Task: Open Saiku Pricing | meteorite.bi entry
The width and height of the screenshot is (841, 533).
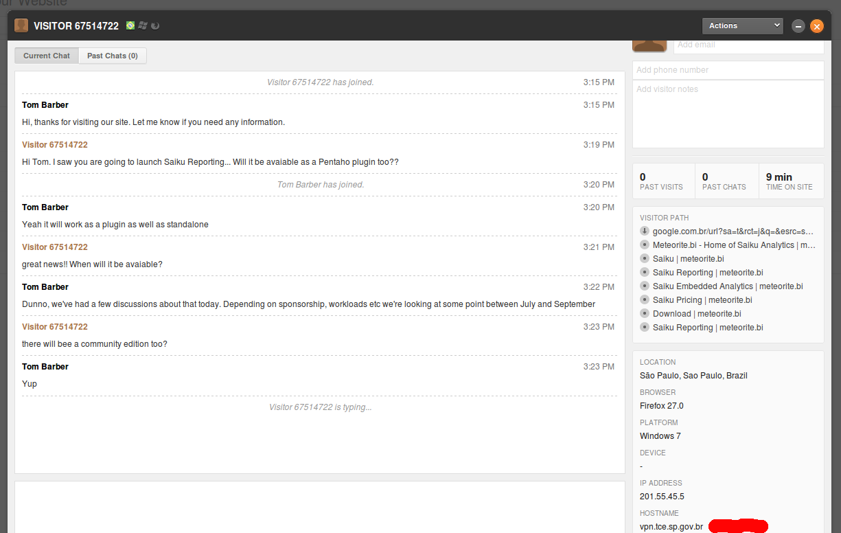Action: tap(702, 300)
